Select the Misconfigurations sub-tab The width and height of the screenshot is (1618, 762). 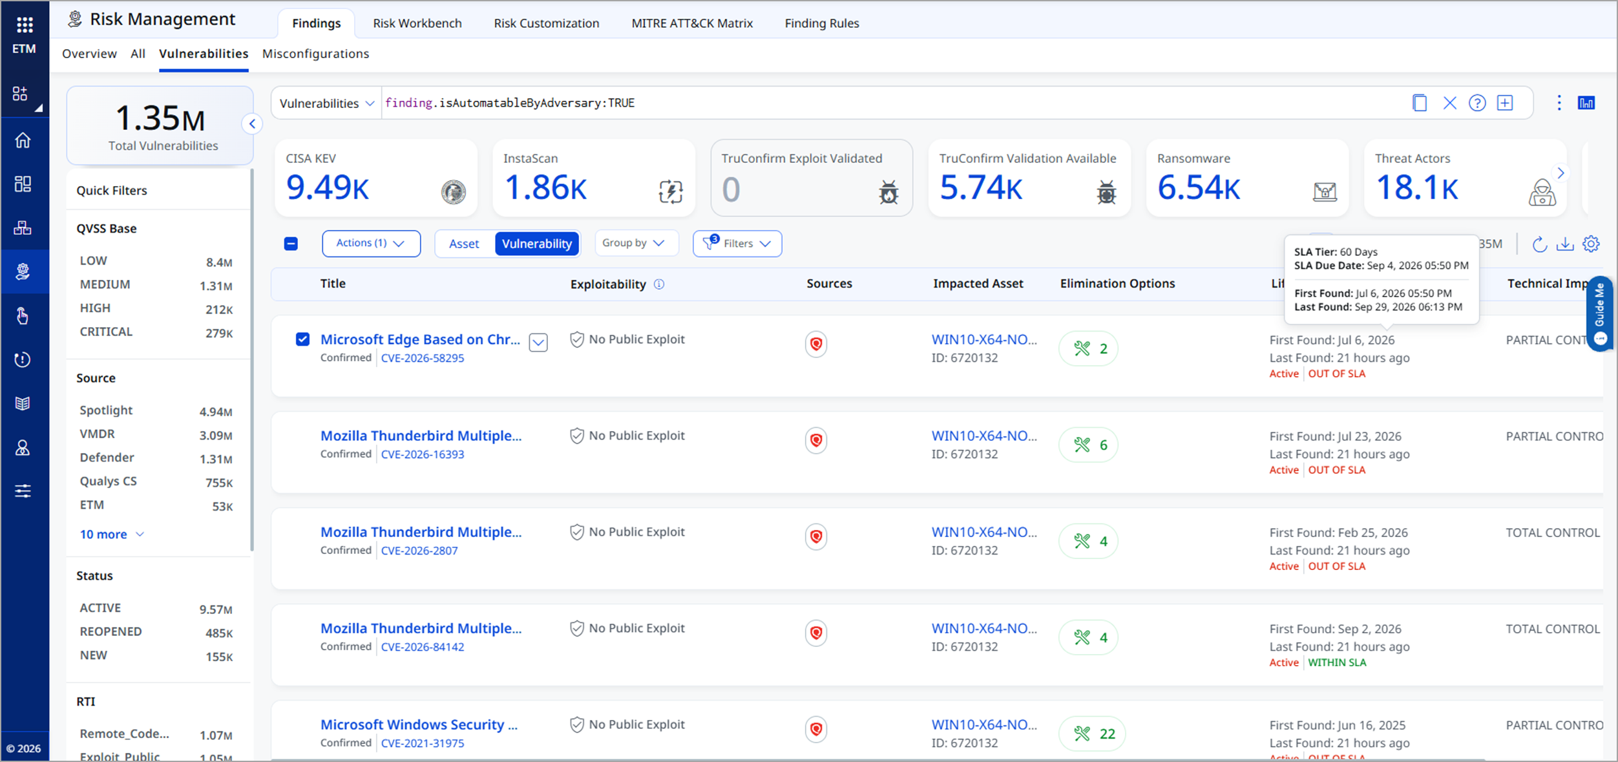[x=315, y=54]
